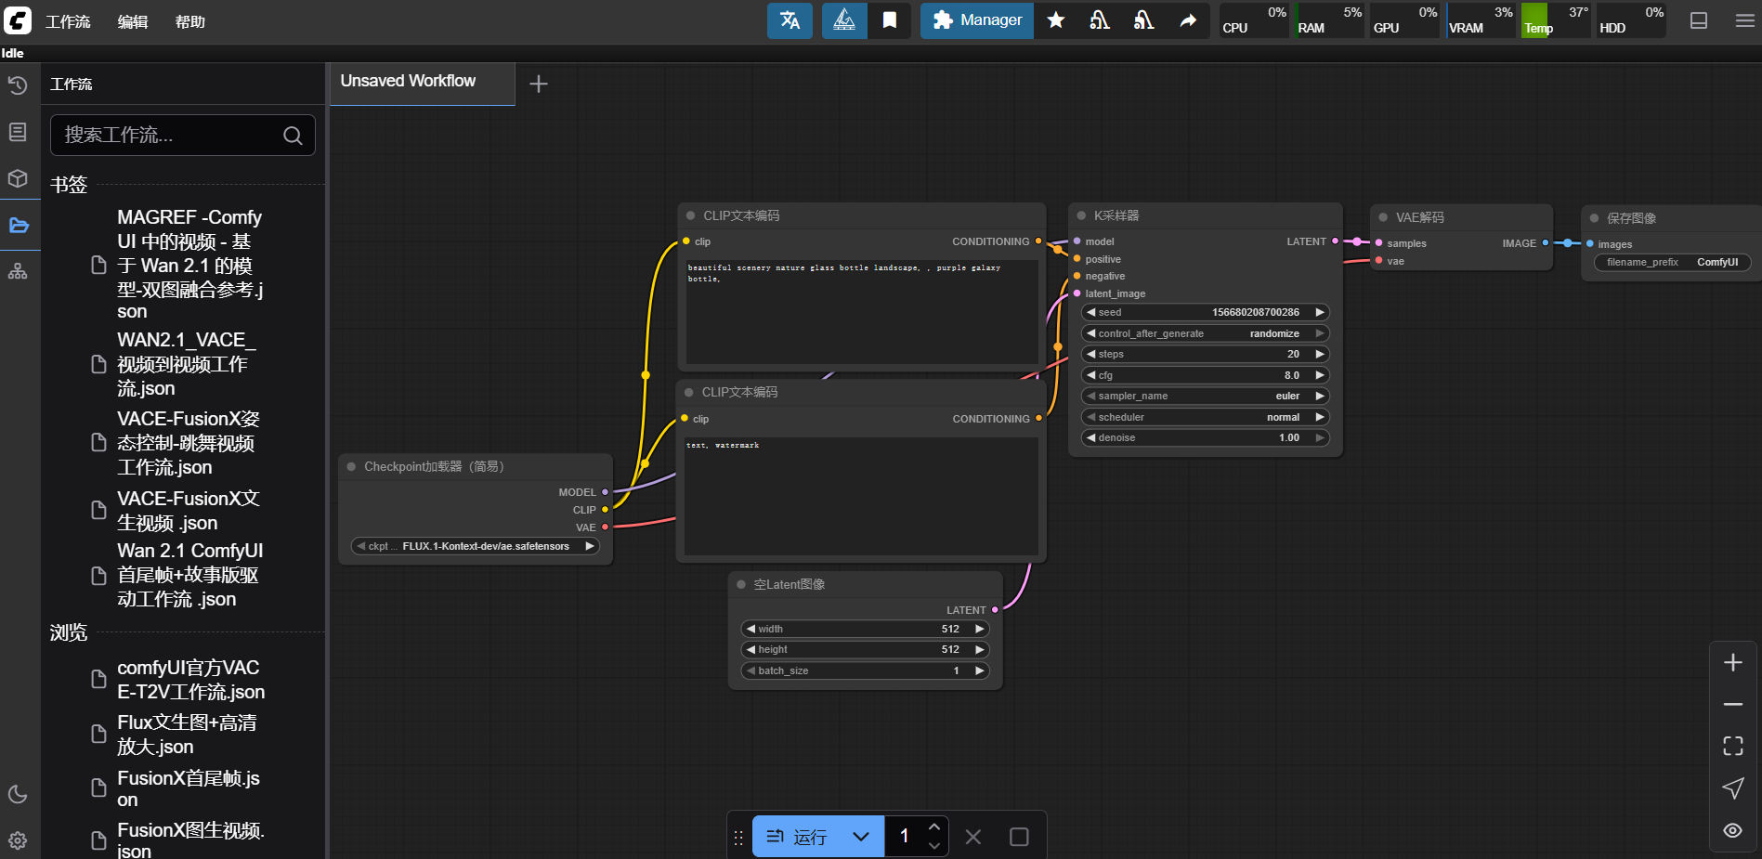Click the filename_prefix ComfyUI field
Image resolution: width=1762 pixels, height=859 pixels.
1673,262
